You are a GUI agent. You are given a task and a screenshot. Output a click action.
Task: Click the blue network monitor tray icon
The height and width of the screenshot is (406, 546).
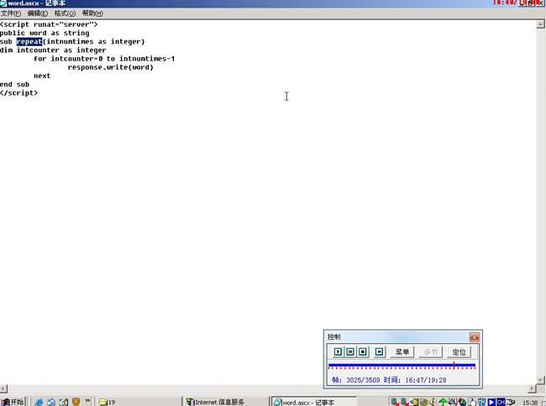click(481, 402)
